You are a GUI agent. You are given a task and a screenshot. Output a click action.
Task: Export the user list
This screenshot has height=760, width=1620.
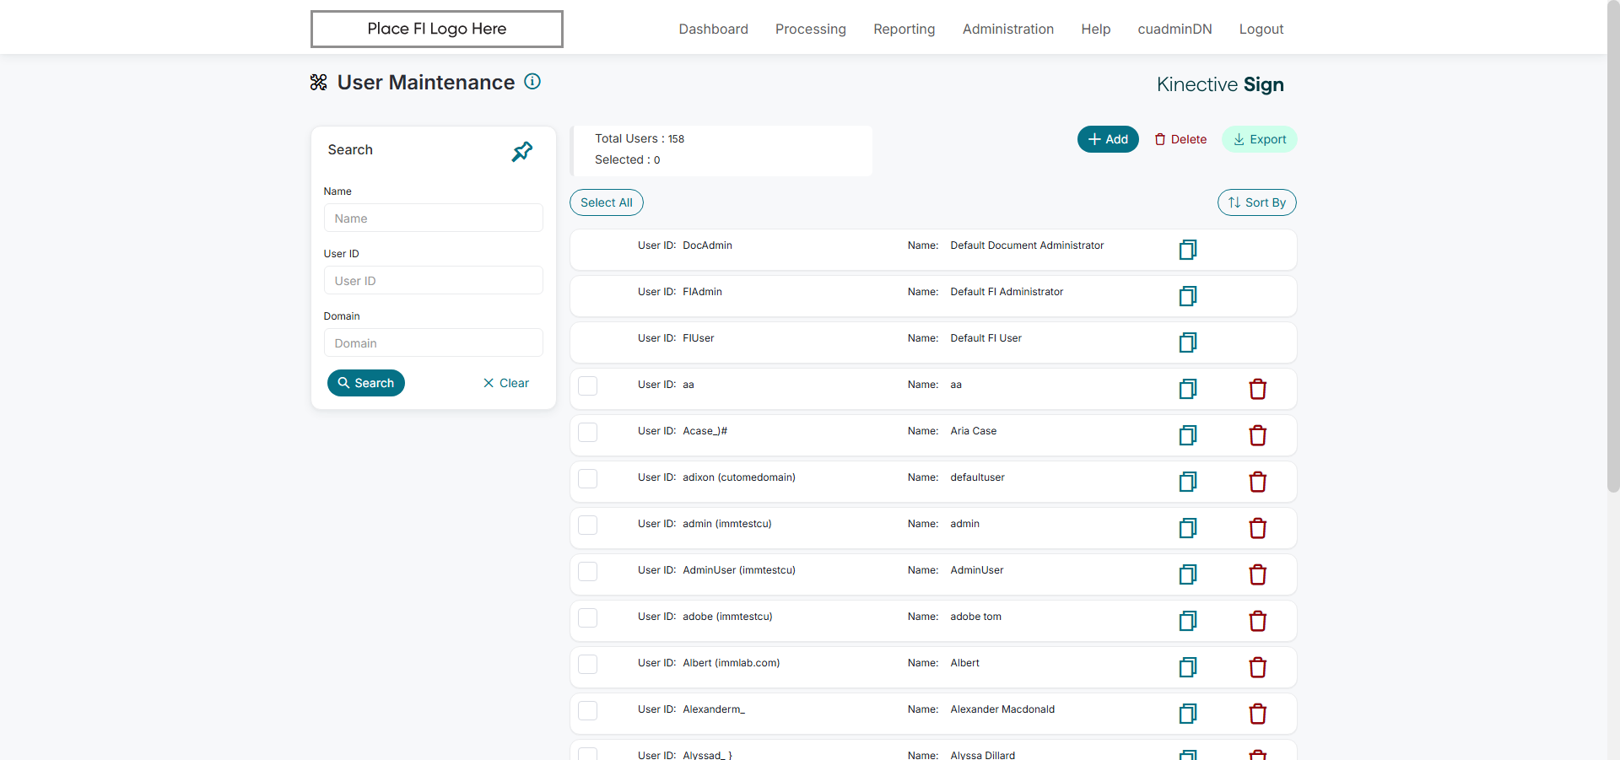(x=1259, y=139)
